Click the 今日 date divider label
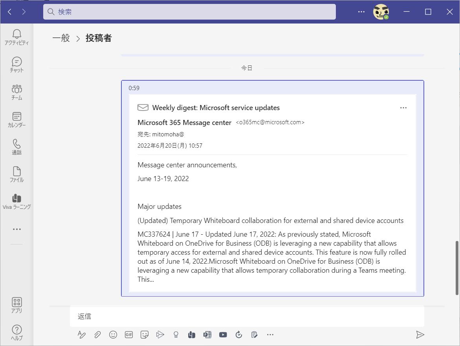Viewport: 460px width, 346px height. (247, 68)
